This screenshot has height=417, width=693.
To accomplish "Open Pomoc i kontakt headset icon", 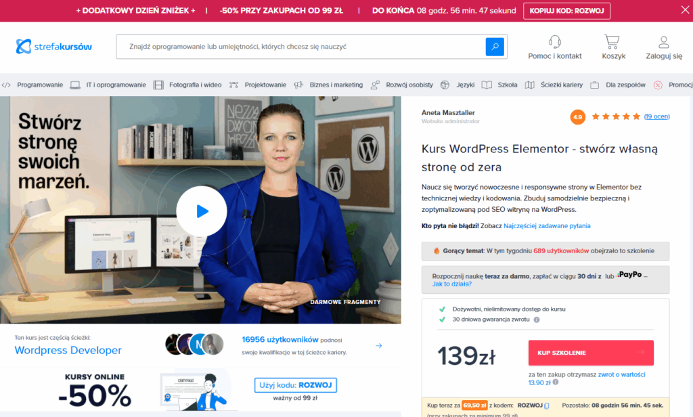I will click(555, 42).
